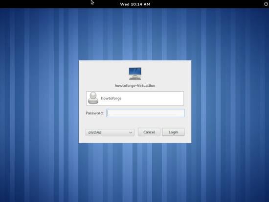
Task: Click the Cancel button
Action: point(149,132)
